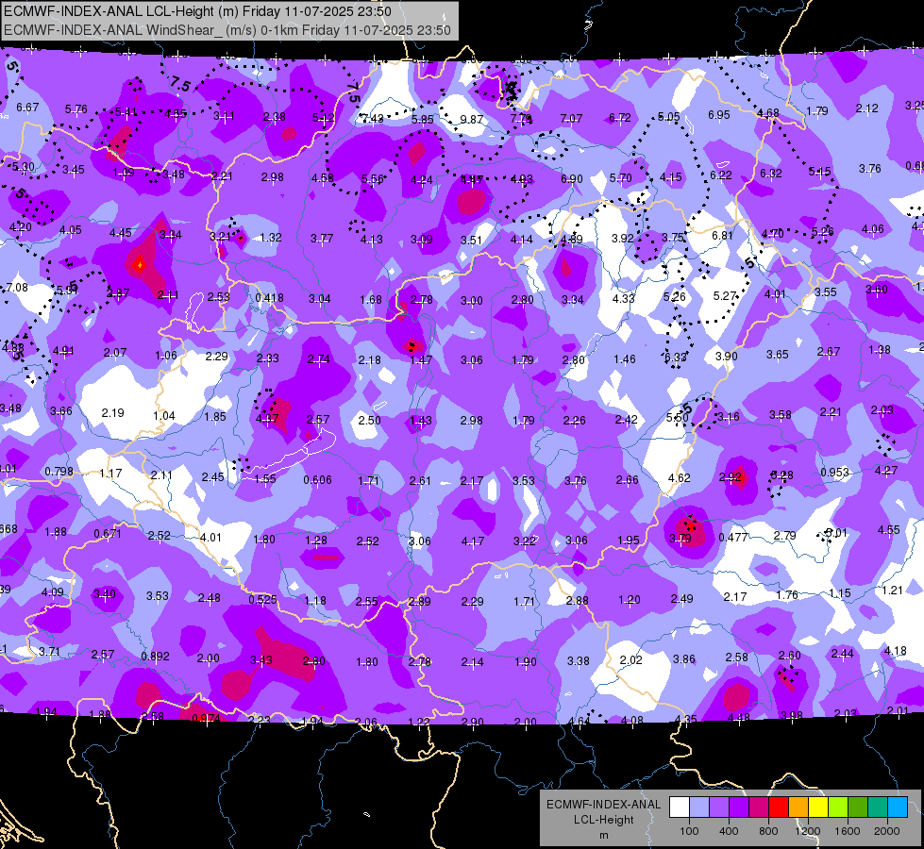The width and height of the screenshot is (924, 849).
Task: Click the dark green legend swatch
Action: click(x=857, y=807)
